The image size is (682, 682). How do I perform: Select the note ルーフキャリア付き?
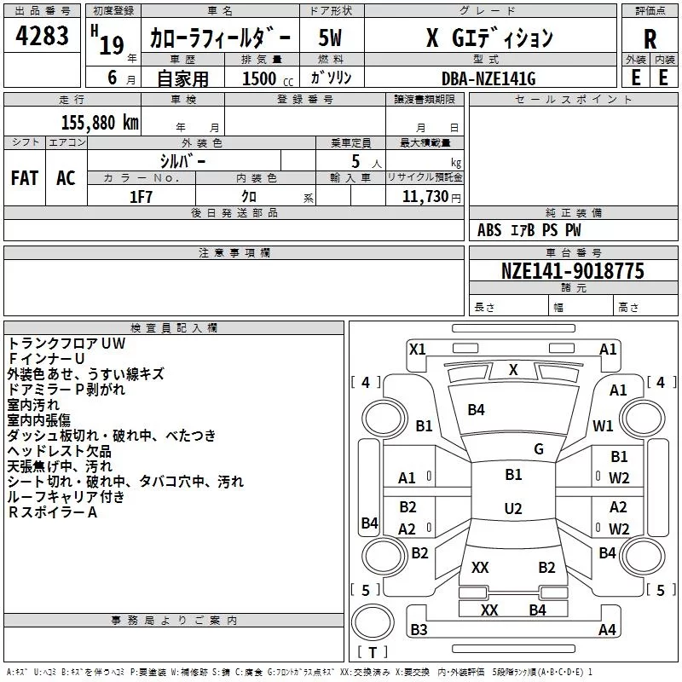pos(66,497)
